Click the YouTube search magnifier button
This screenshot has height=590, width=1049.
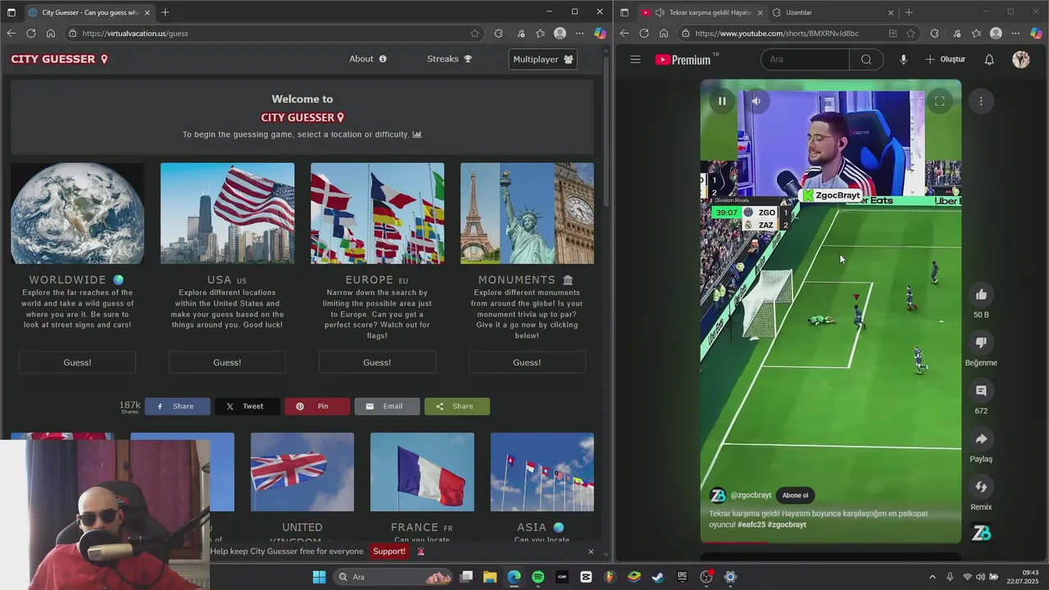point(866,59)
